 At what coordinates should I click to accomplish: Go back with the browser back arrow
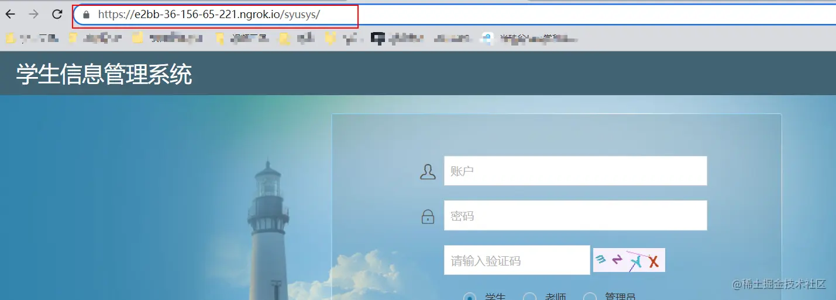(11, 14)
